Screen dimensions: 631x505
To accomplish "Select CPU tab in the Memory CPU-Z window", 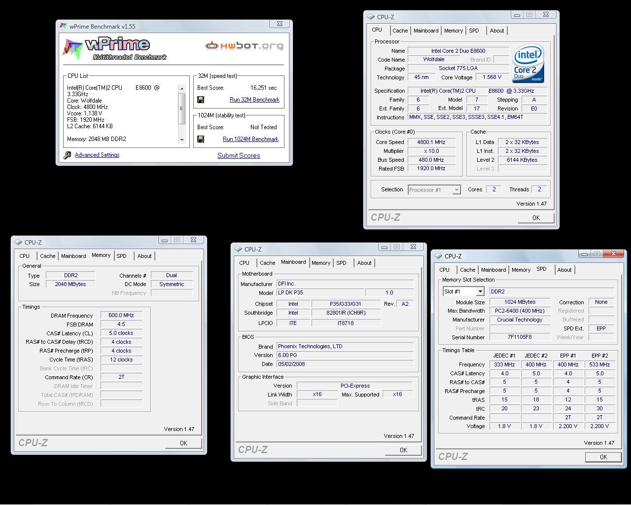I will coord(25,256).
